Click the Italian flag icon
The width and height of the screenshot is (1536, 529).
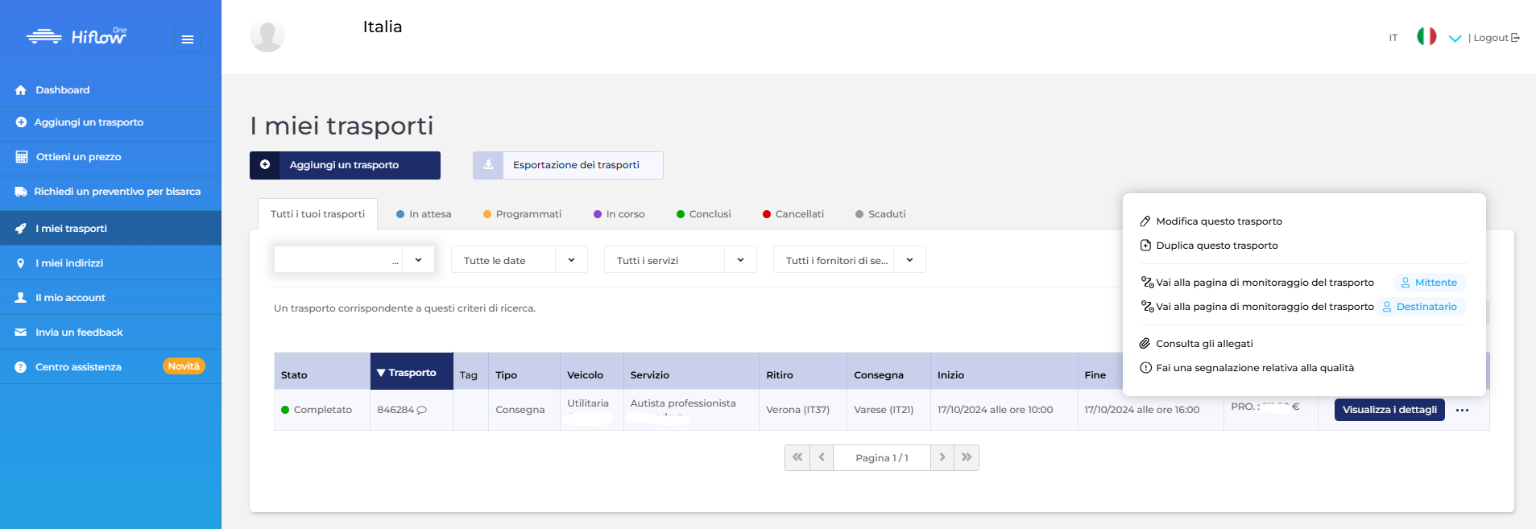pos(1426,36)
